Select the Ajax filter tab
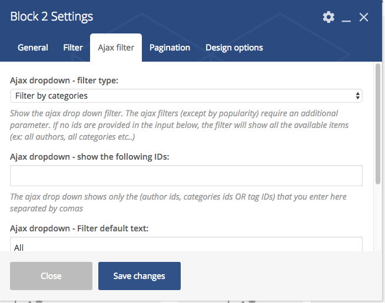The width and height of the screenshot is (385, 303). [116, 48]
